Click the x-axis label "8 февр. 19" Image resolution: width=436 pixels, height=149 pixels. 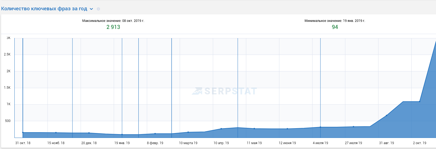click(155, 143)
